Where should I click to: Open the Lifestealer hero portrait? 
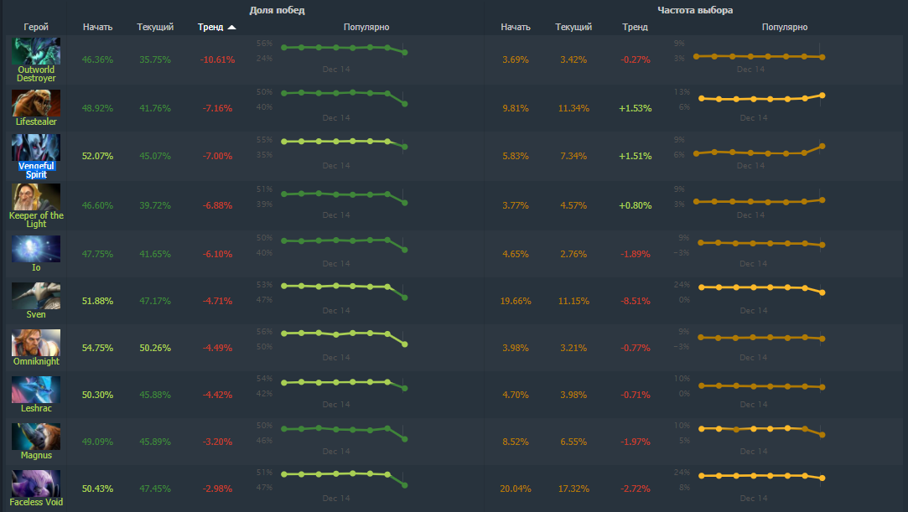point(36,103)
